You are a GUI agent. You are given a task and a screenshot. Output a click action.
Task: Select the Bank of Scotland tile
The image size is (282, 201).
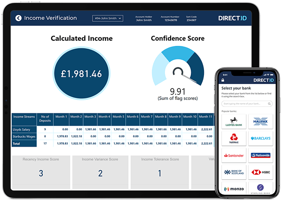(234, 172)
